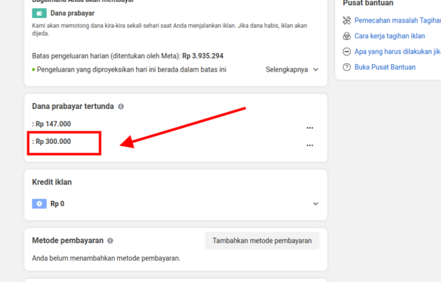Click the question mark Pusat Bantuan icon

tap(347, 67)
